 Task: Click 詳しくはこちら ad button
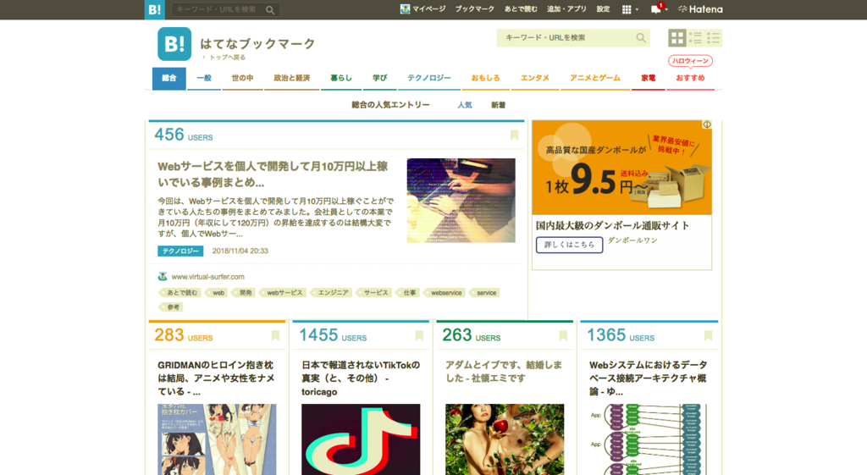pyautogui.click(x=569, y=245)
